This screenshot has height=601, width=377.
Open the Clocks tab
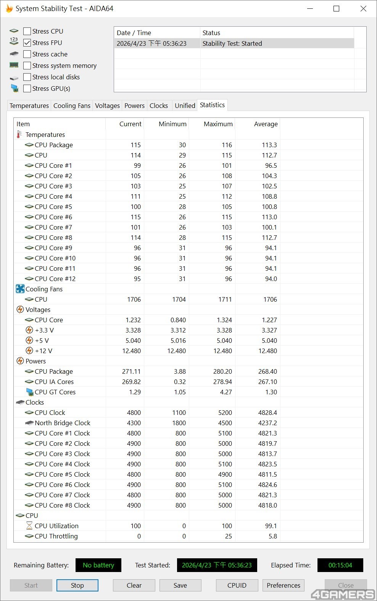click(x=159, y=106)
